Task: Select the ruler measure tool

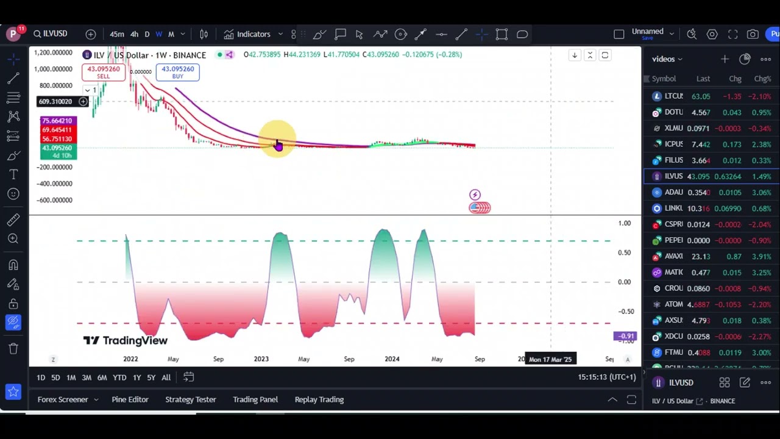Action: (x=13, y=221)
